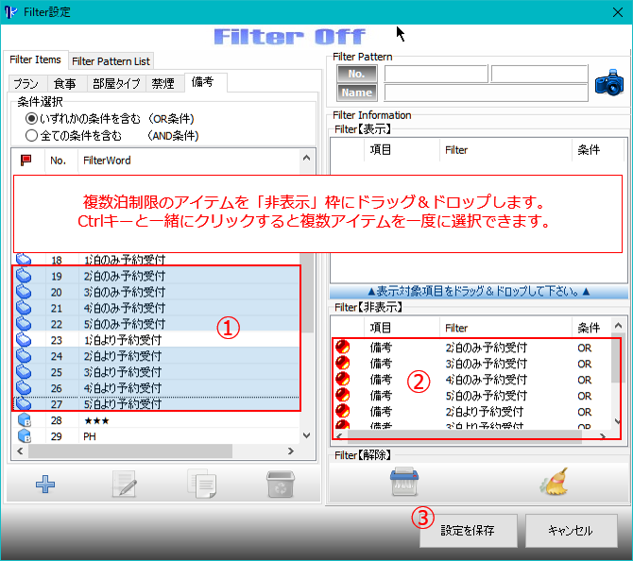Open the 部屋タイプ tab

tap(116, 83)
